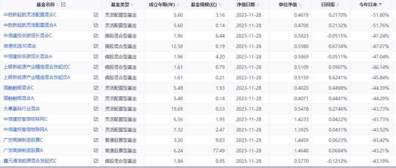
Task: Select daily return 0.2746%
Action: tap(338, 108)
